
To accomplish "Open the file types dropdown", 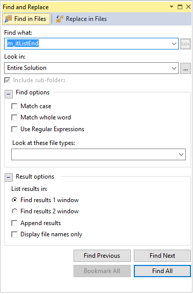I will pyautogui.click(x=181, y=155).
